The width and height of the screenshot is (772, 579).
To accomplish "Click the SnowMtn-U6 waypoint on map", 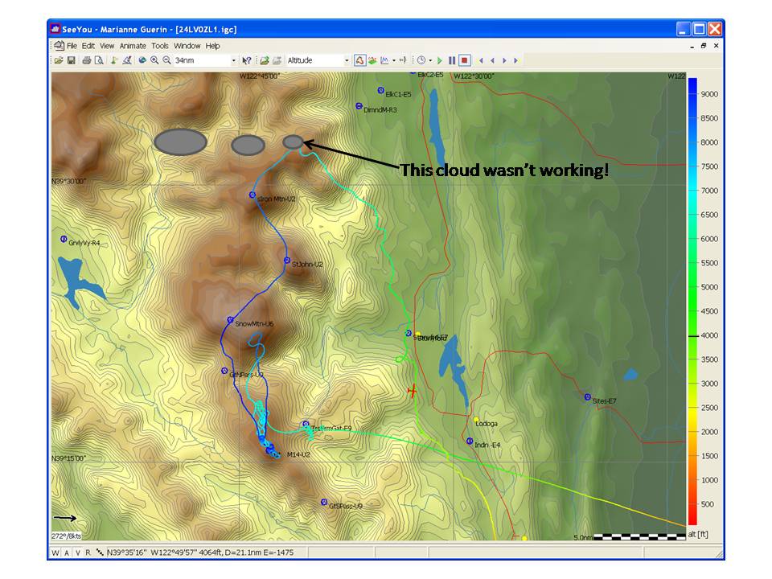I will 231,320.
